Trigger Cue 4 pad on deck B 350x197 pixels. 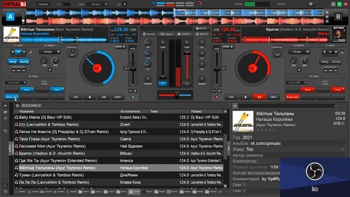(338, 90)
